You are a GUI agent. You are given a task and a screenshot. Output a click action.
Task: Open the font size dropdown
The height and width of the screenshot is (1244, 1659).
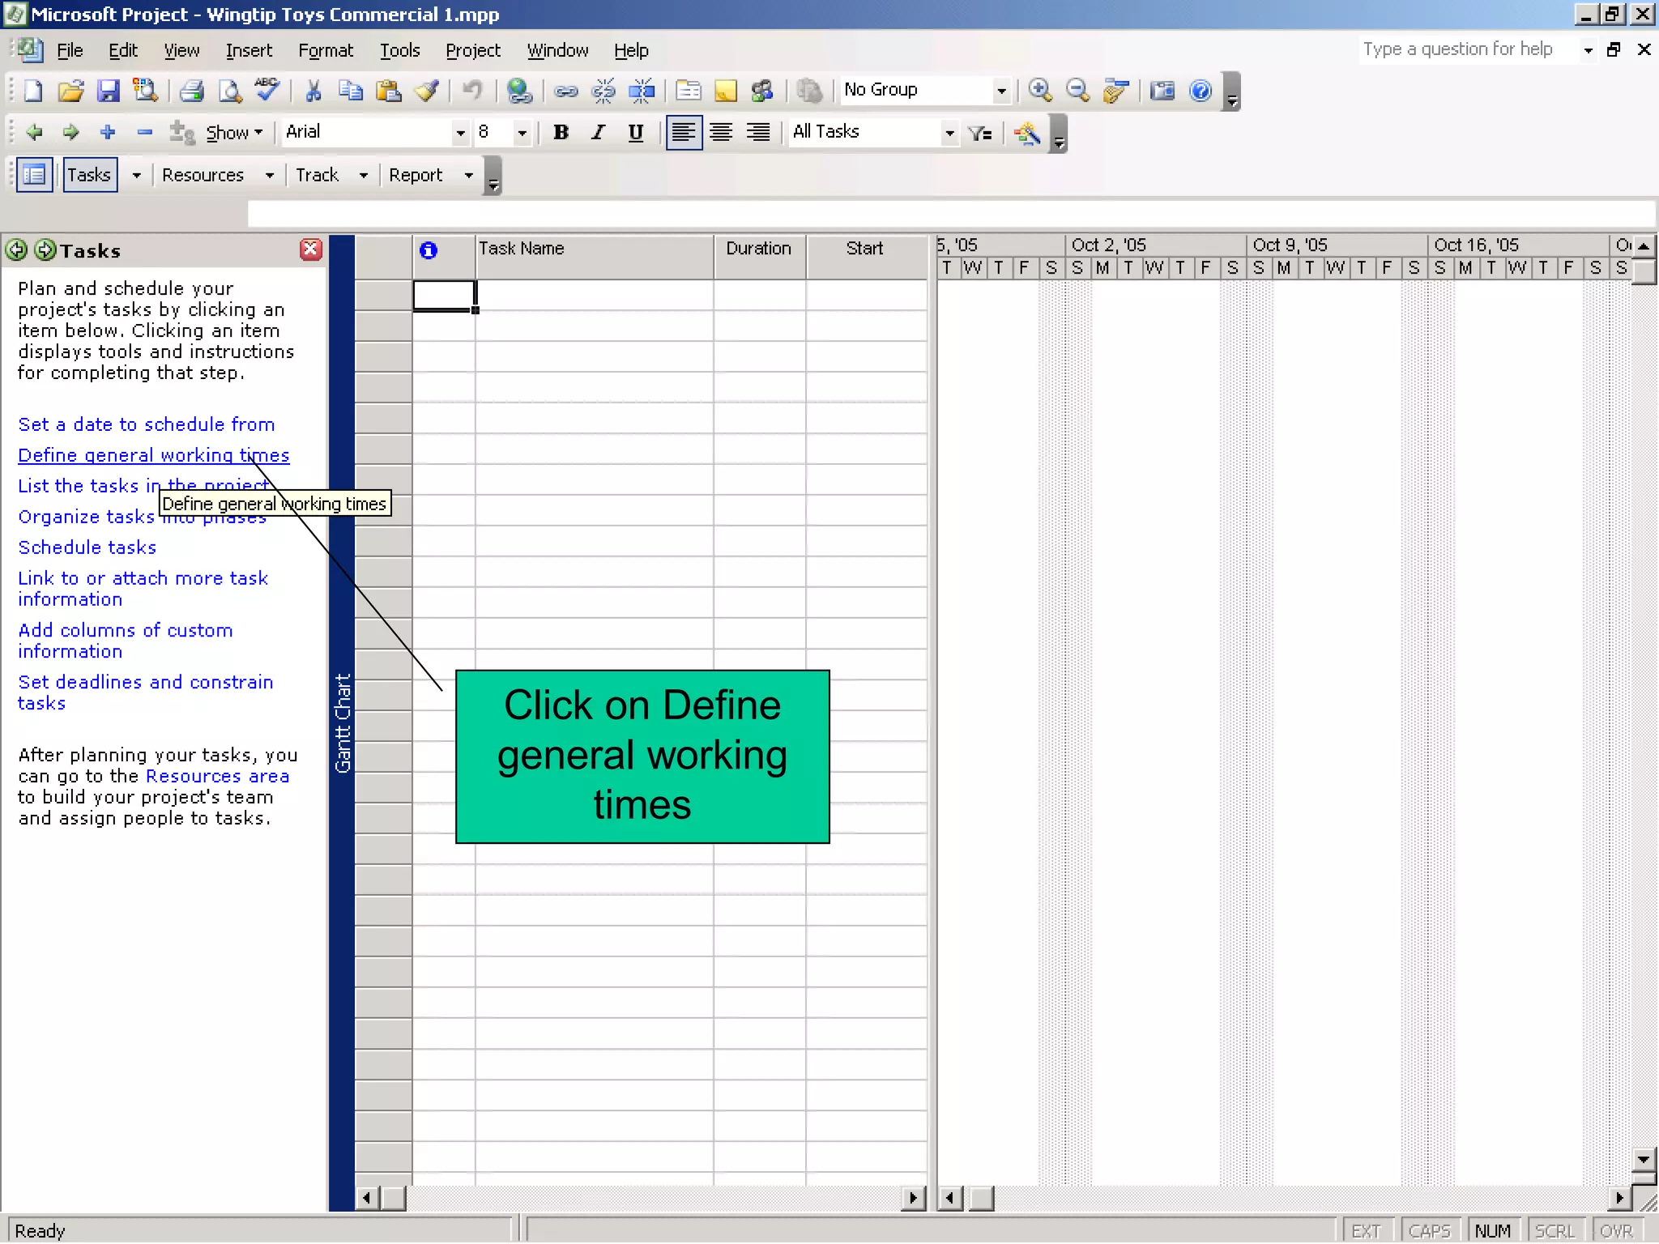pos(522,133)
